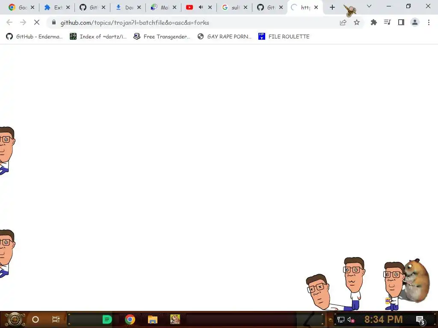Open the 'GitHub - Enderma...' bookmark
Screen dimensions: 438x328
35,37
